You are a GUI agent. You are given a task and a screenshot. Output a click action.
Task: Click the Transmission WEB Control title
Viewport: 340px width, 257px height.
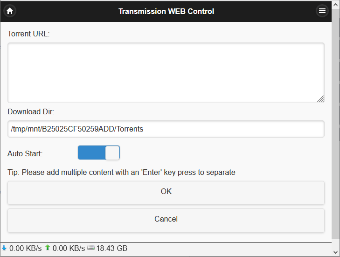coord(166,11)
